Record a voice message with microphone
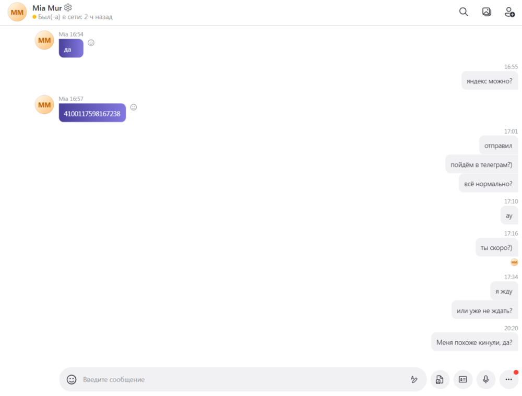 (x=485, y=379)
